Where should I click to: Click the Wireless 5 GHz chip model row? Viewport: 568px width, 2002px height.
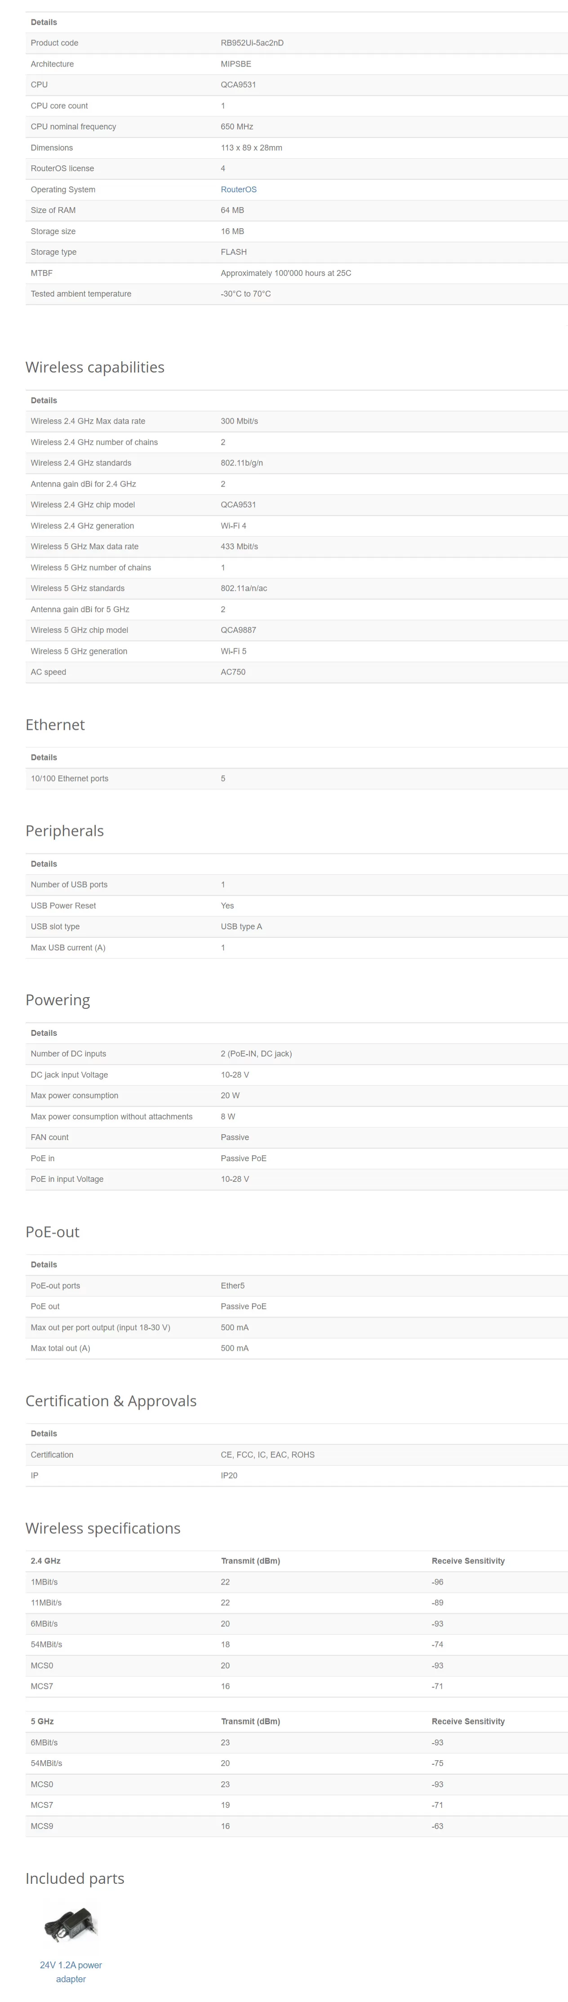click(296, 630)
